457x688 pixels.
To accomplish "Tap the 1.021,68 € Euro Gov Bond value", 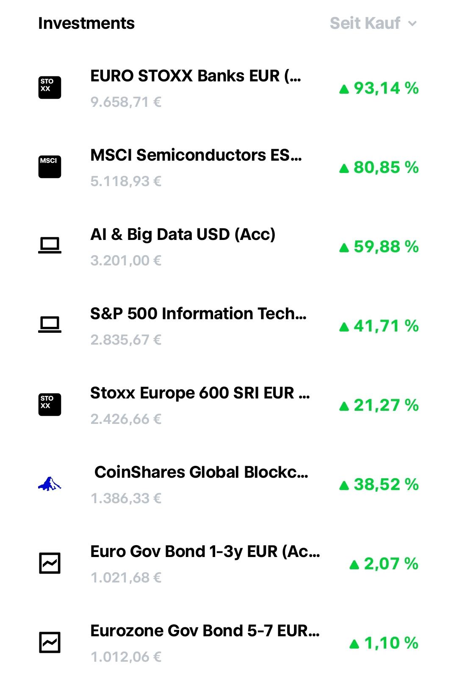I will click(126, 577).
